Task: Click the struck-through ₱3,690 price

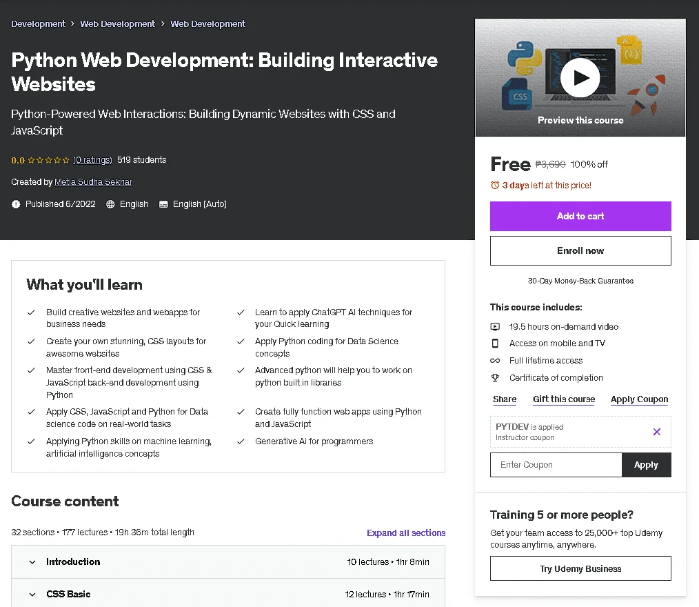Action: click(550, 164)
